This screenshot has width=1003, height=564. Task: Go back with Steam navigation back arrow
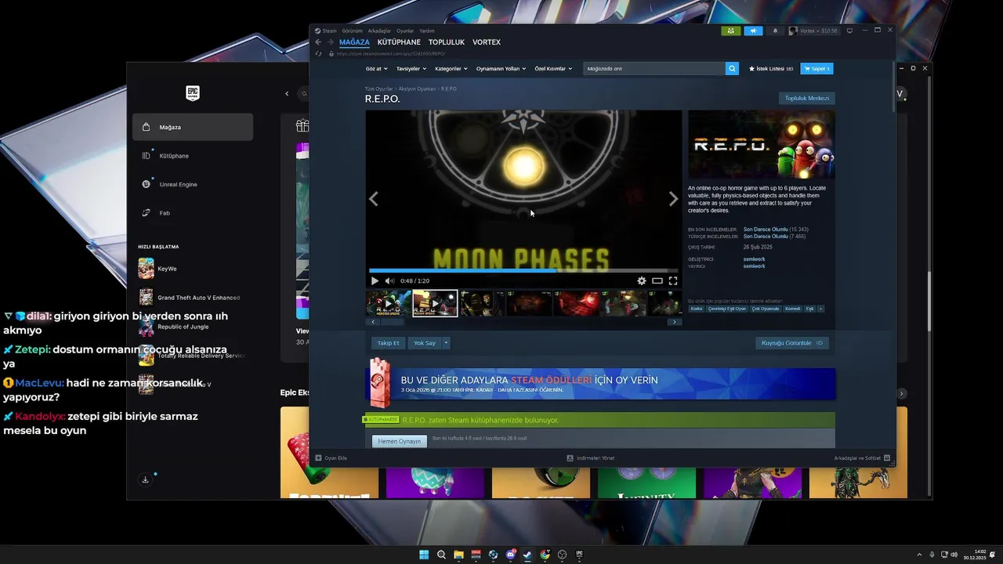(x=318, y=42)
